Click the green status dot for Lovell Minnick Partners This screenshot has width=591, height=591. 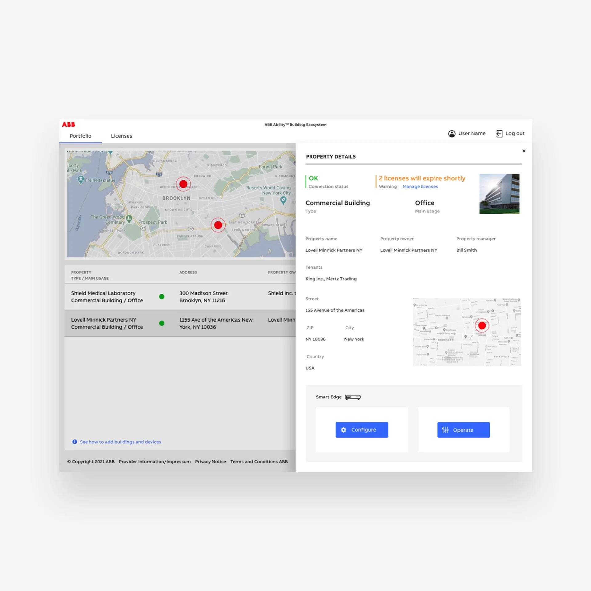(x=162, y=323)
